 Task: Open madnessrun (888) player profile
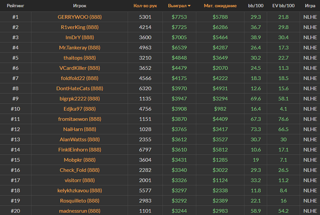pyautogui.click(x=80, y=211)
